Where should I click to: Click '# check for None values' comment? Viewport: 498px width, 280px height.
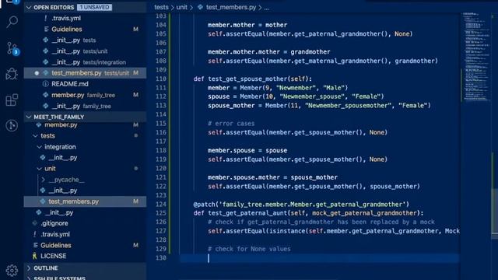click(249, 249)
